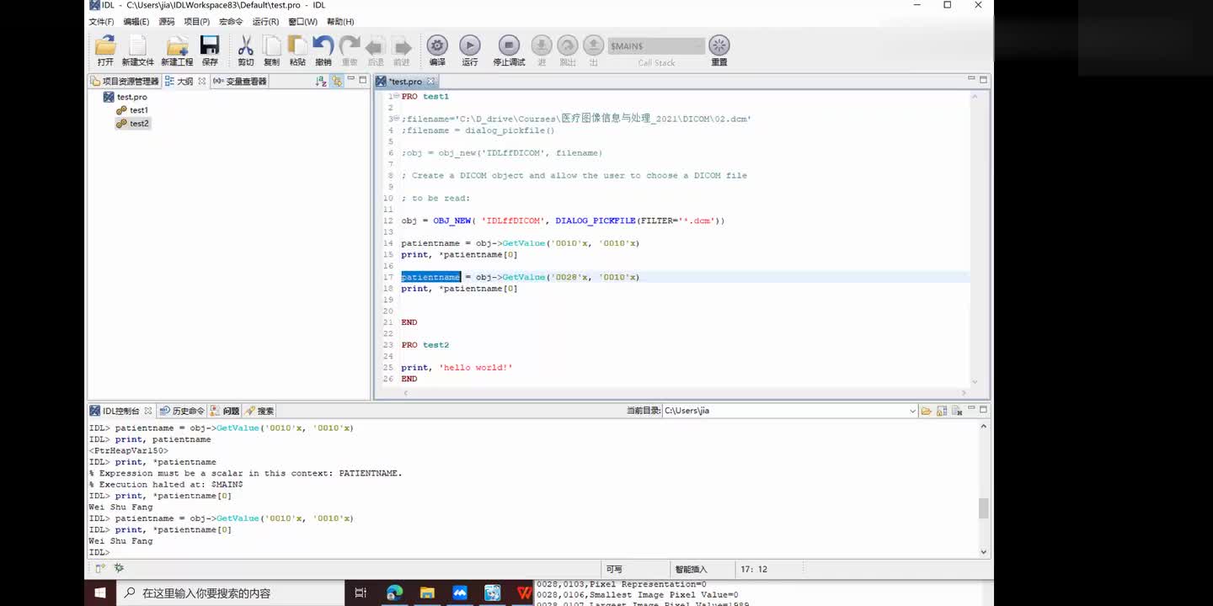Open the 窗口(W) menu
Image resolution: width=1213 pixels, height=606 pixels.
coord(302,22)
